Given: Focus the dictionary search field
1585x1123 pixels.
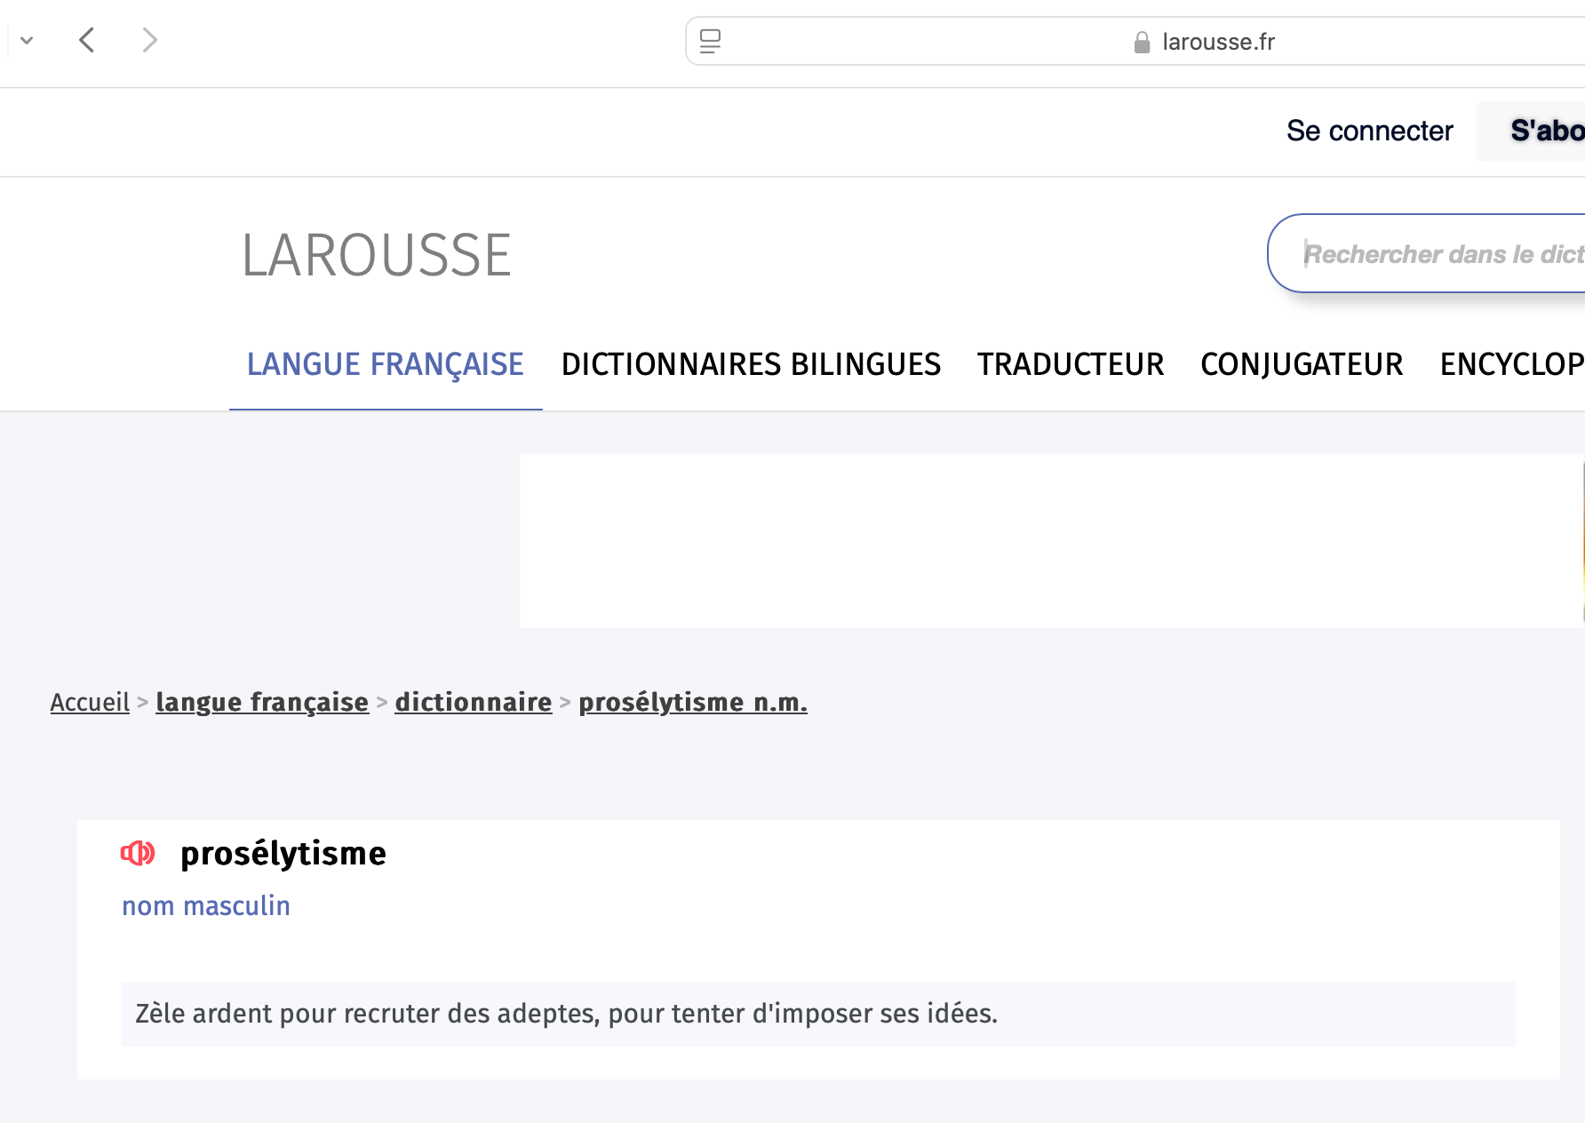Looking at the screenshot, I should [1439, 254].
